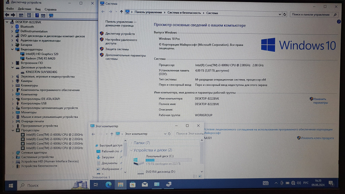Click back arrow in Этот компьютер window

(93, 134)
